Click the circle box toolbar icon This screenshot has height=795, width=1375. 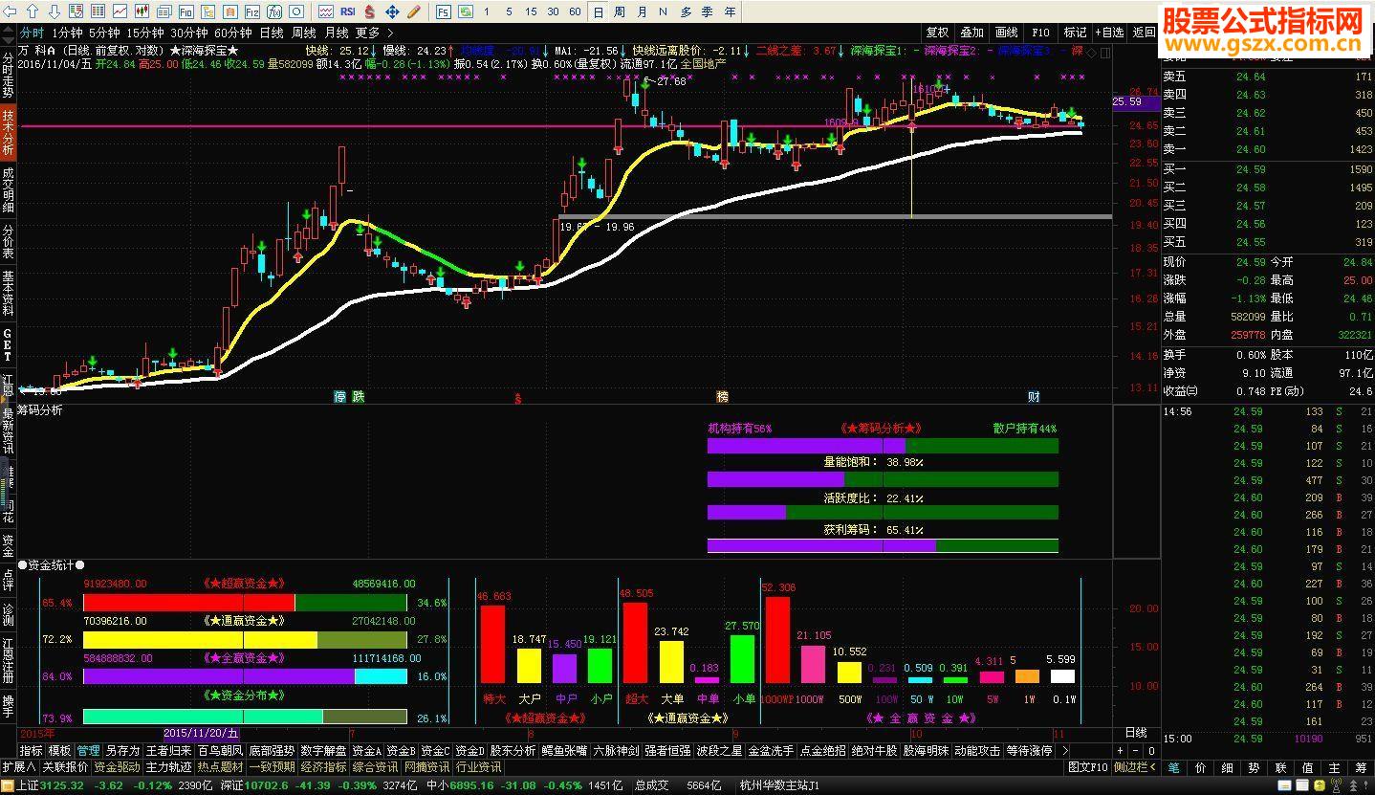[296, 11]
